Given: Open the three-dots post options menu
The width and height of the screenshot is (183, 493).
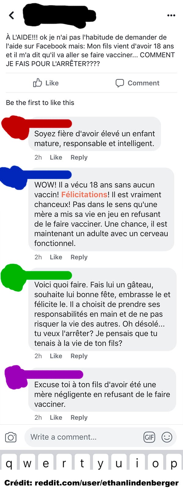Looking at the screenshot, I should [171, 15].
